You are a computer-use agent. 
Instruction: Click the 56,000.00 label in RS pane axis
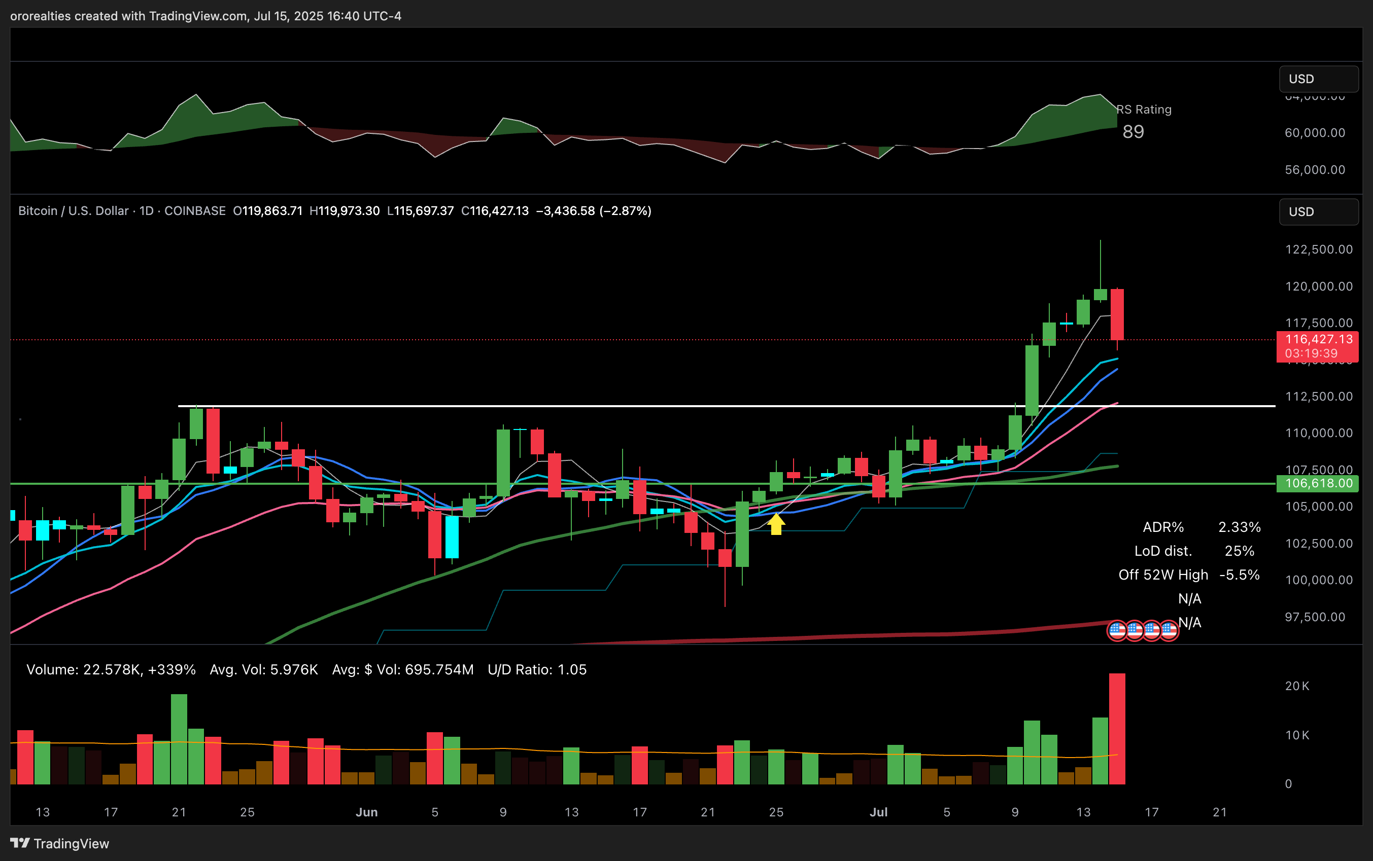click(1315, 170)
